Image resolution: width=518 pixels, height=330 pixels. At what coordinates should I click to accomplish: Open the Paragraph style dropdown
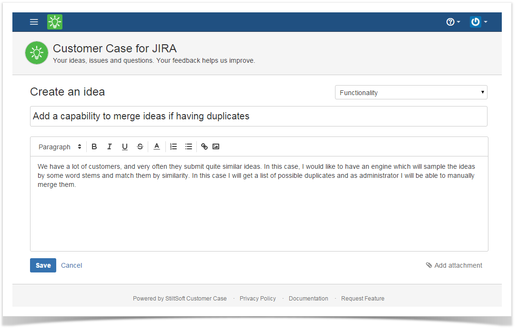click(60, 147)
